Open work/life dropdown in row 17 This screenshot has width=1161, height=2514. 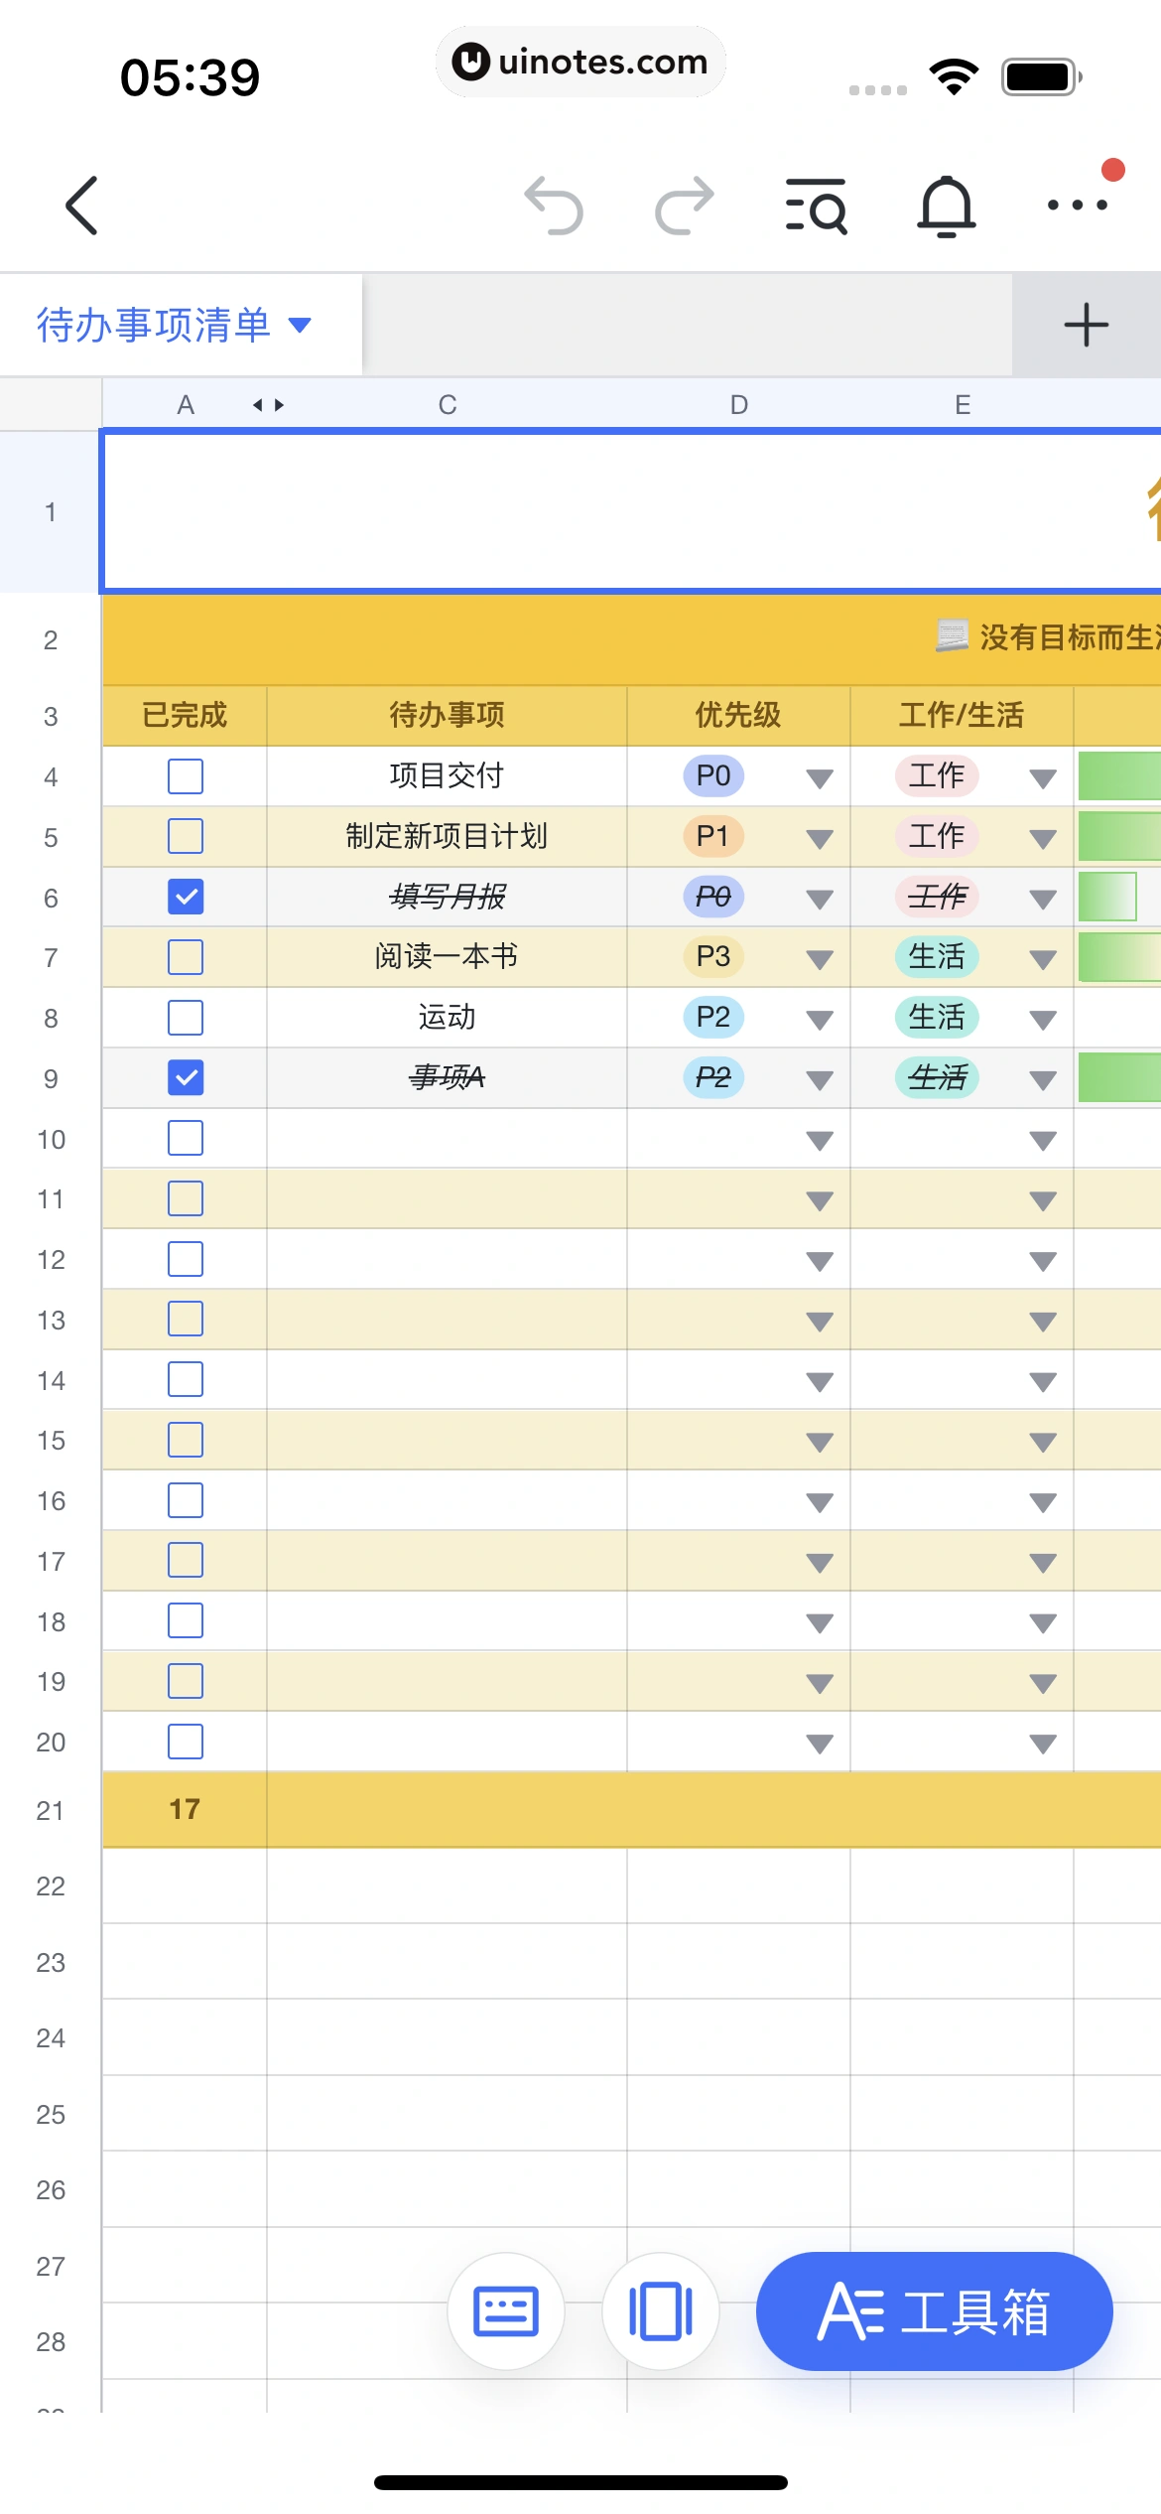1043,1563
